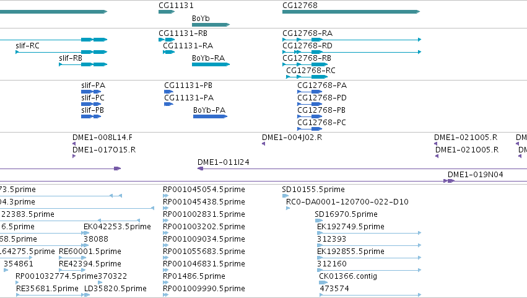527x298 pixels.
Task: Select the EK192749.5prime EST label
Action: (351, 227)
